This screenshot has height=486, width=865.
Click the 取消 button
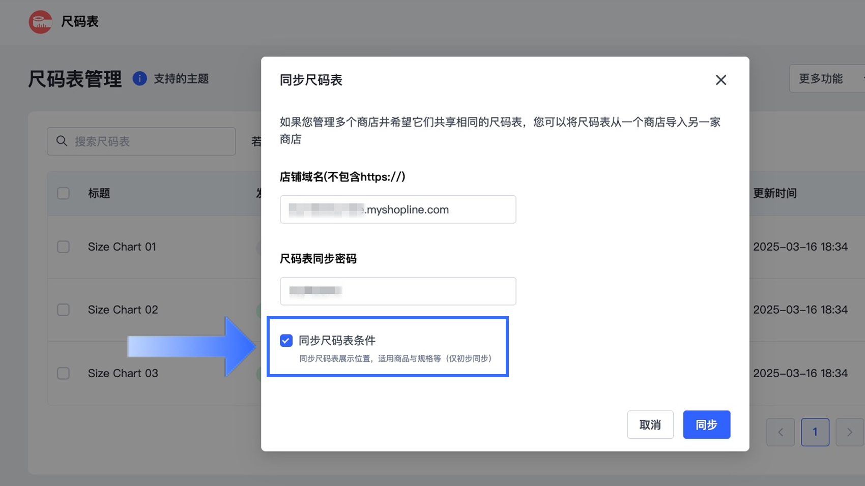coord(650,424)
